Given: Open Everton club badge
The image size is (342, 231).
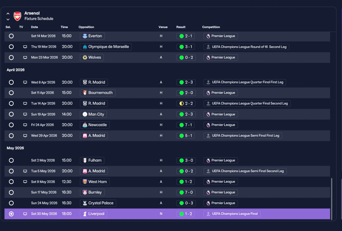Looking at the screenshot, I should 85,36.
